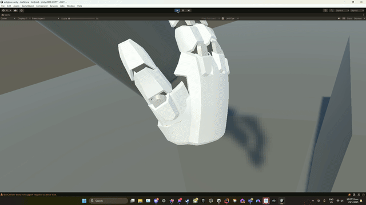Screen dimensions: 366x205
Task: Click the BoxCollider warning message
Action: tap(30, 195)
